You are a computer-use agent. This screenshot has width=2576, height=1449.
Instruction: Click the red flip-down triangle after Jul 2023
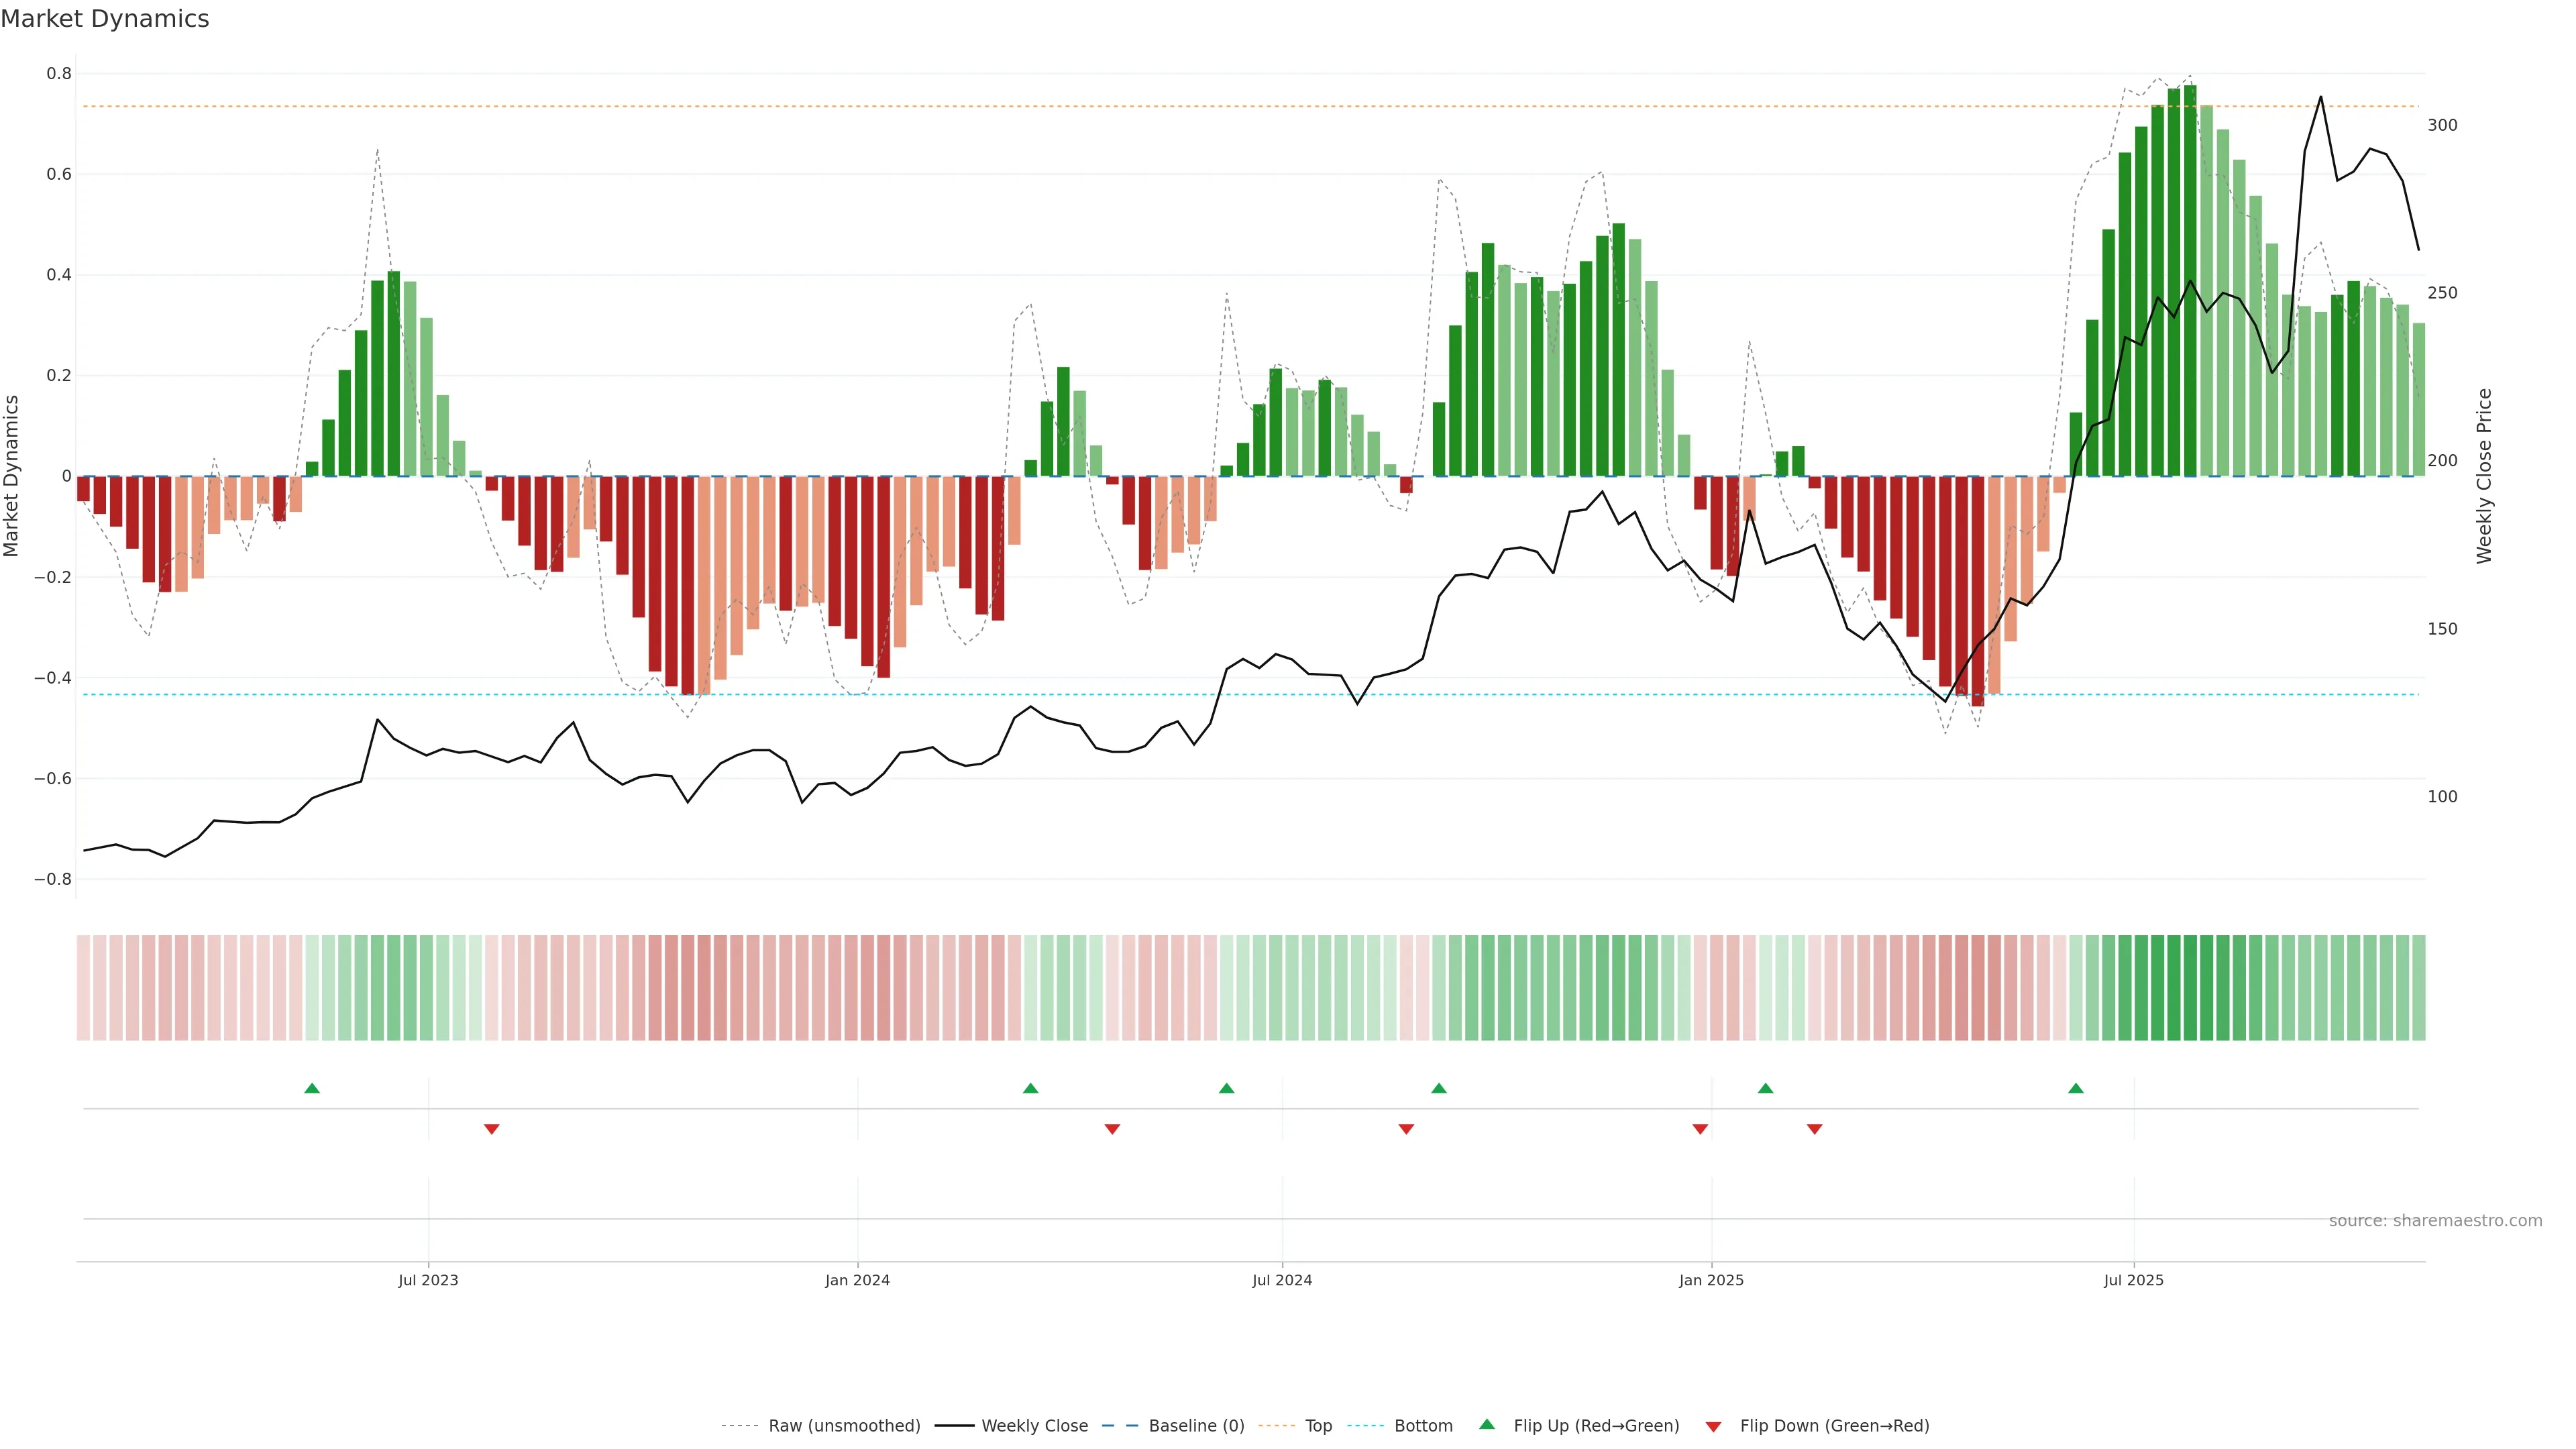(x=491, y=1129)
